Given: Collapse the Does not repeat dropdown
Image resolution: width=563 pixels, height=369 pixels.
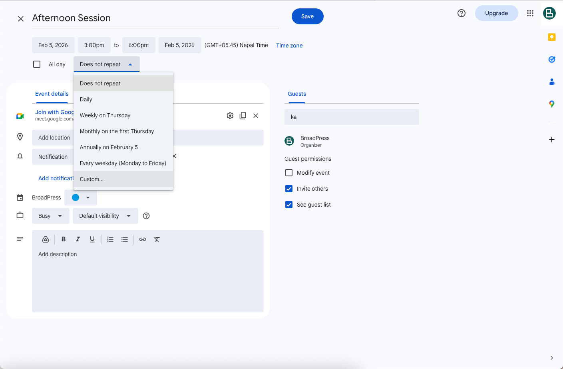Looking at the screenshot, I should coord(106,64).
